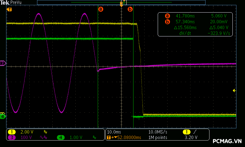
Task: Click the magenta channel 3 ground marker
Action: point(3,63)
